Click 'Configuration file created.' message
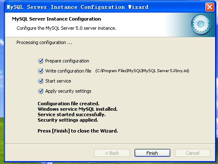This screenshot has height=164, width=218. pyautogui.click(x=68, y=104)
